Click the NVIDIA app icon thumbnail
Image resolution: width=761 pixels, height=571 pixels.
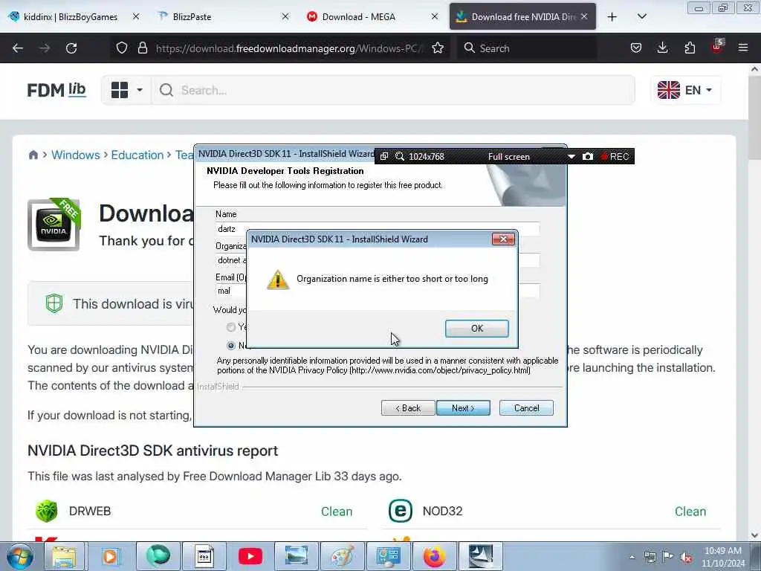(54, 225)
